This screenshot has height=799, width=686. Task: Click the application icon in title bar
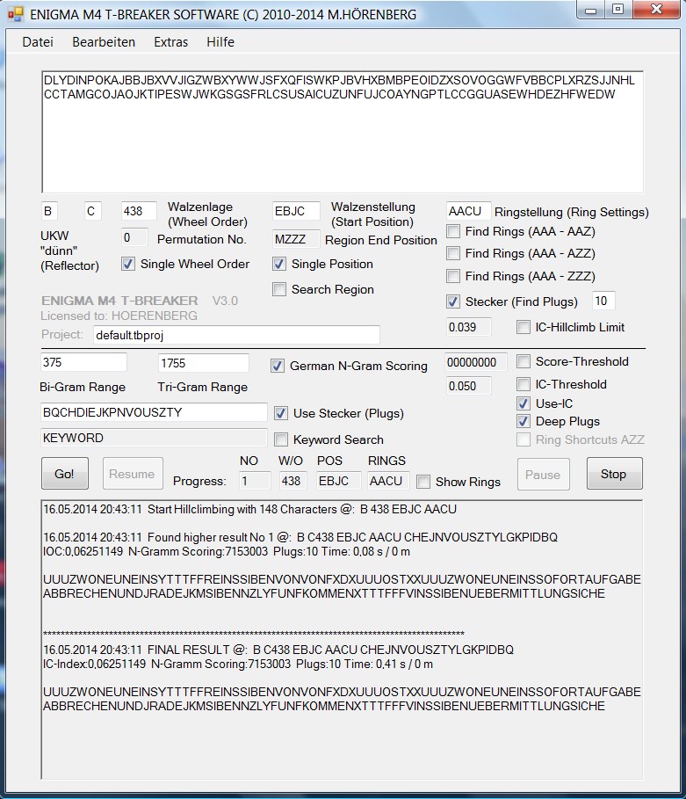tap(15, 13)
